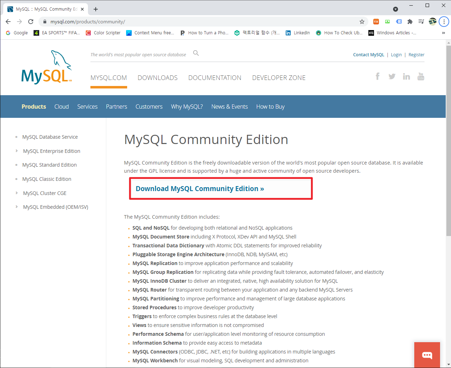Click the blue extension icon in toolbar
The width and height of the screenshot is (451, 368).
[x=399, y=22]
